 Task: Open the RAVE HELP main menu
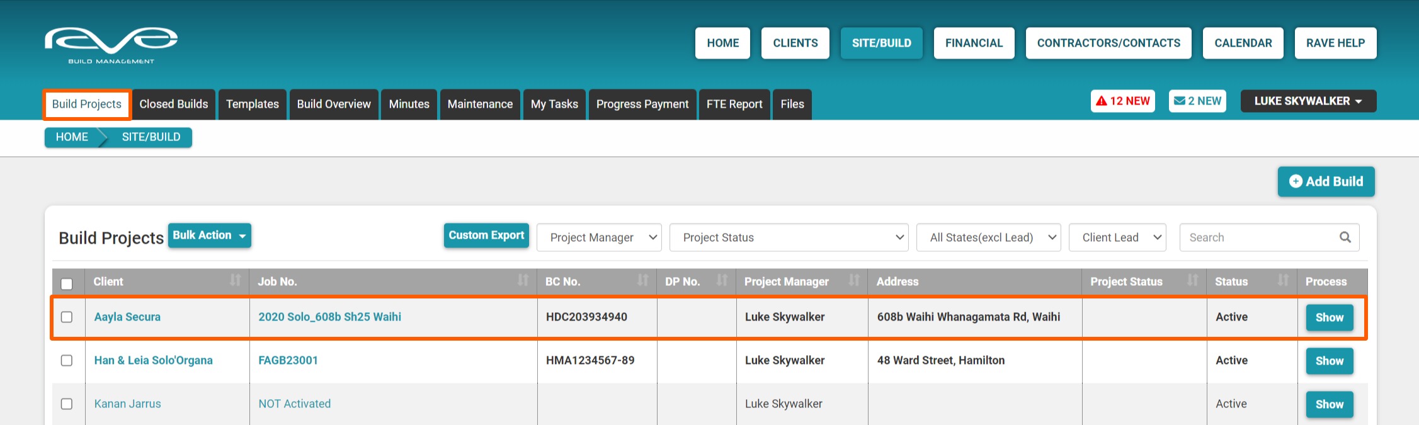pos(1335,43)
